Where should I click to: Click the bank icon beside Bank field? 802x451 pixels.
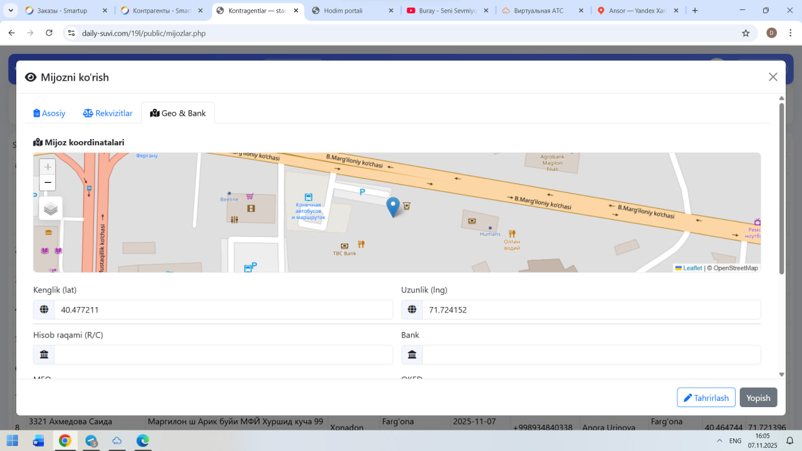(x=412, y=355)
